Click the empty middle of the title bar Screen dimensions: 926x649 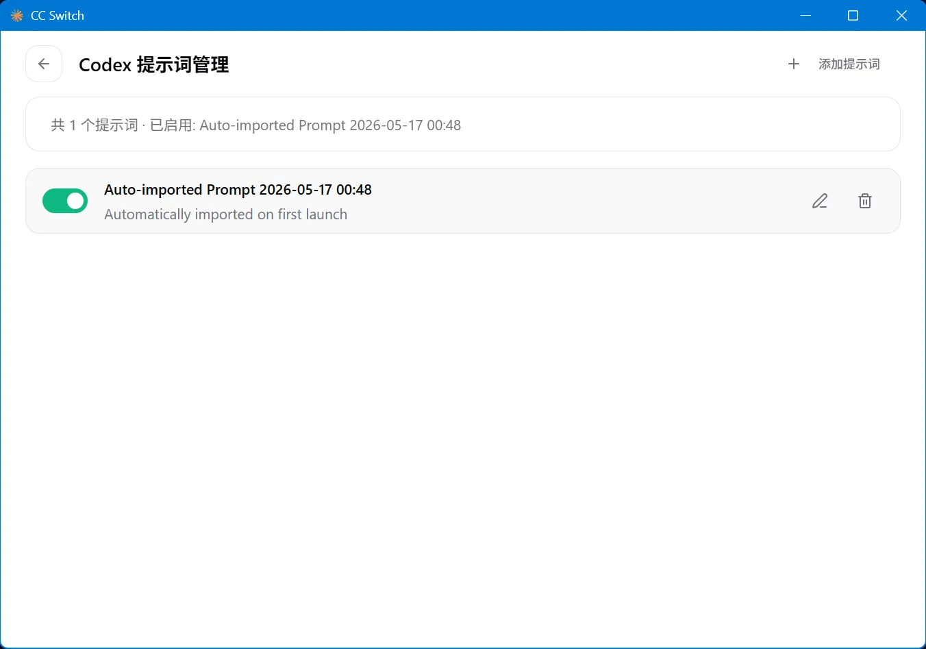[x=438, y=15]
